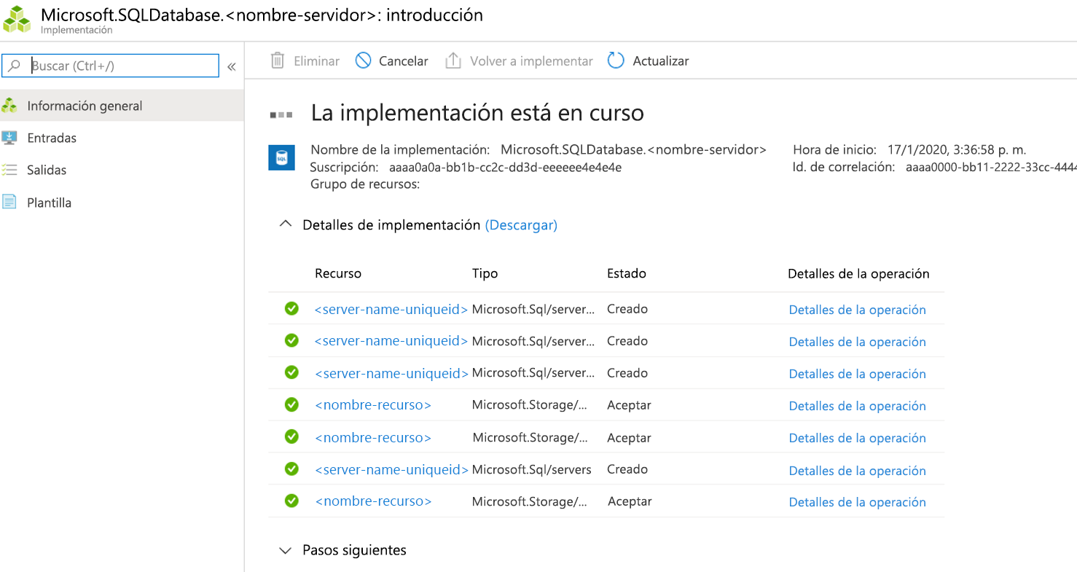Image resolution: width=1077 pixels, height=572 pixels.
Task: Open the last row's nombre-recurso link
Action: tap(373, 501)
